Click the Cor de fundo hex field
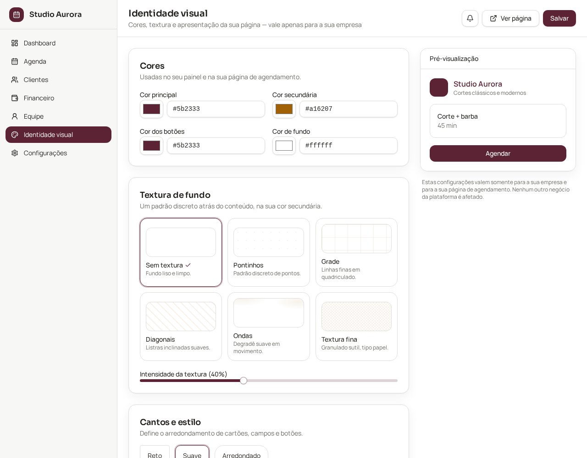This screenshot has height=458, width=587. point(349,146)
